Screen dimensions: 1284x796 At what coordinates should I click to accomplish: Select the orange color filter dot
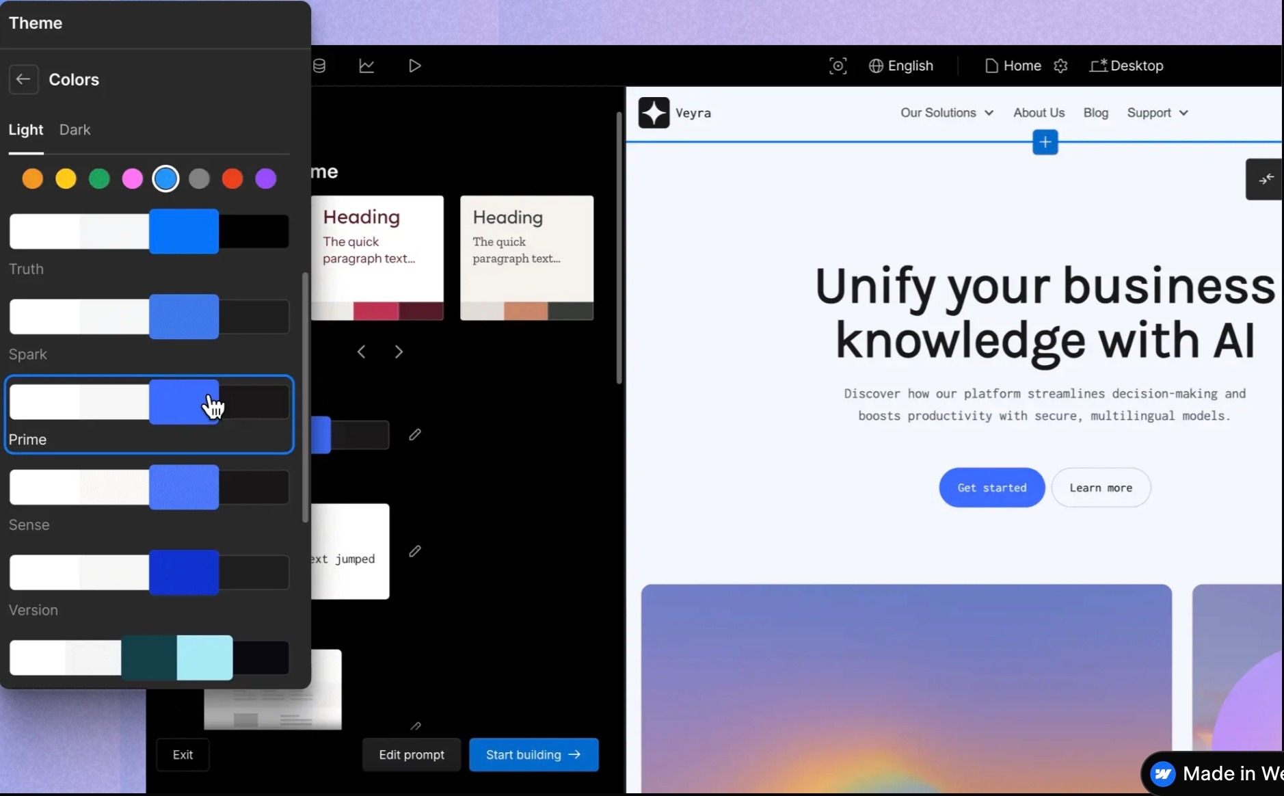[x=32, y=178]
